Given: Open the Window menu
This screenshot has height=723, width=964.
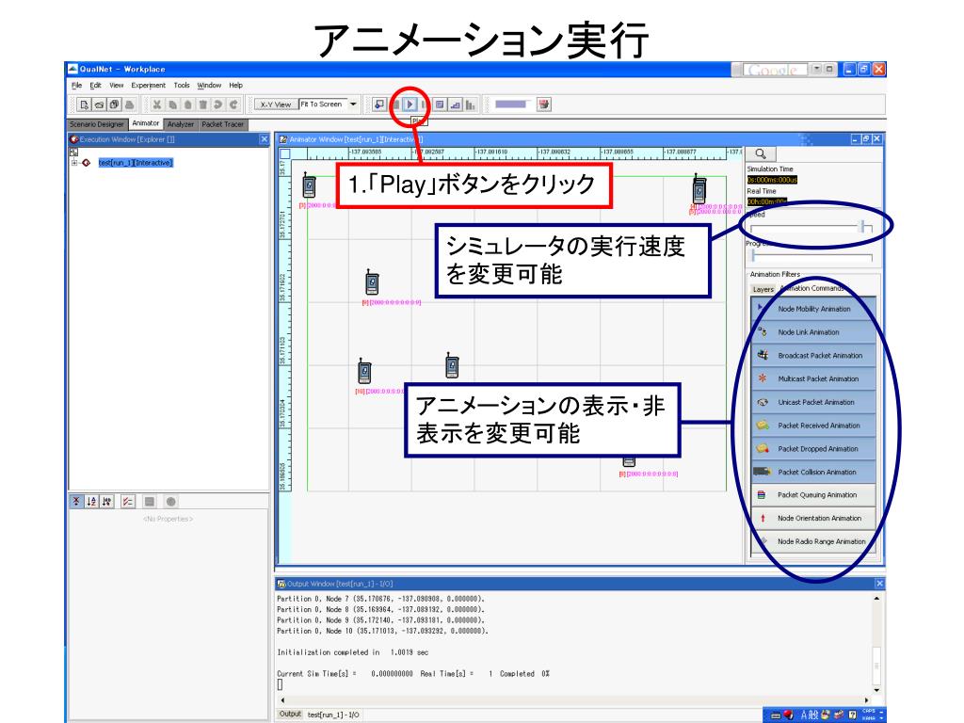Looking at the screenshot, I should 209,86.
